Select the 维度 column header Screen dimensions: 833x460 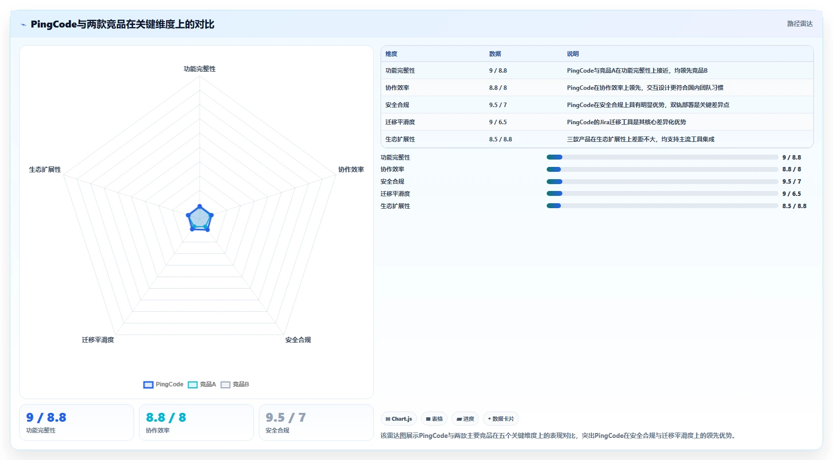point(391,54)
